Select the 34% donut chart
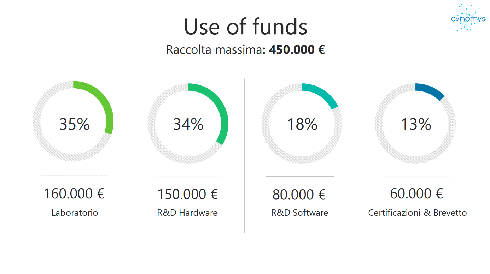 click(x=188, y=124)
